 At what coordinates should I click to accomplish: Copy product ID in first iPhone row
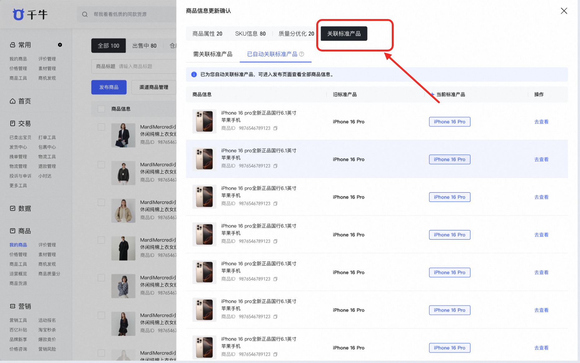[x=275, y=128]
